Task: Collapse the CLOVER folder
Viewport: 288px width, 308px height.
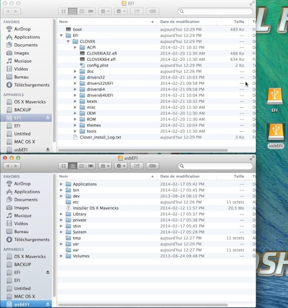Action: point(68,41)
